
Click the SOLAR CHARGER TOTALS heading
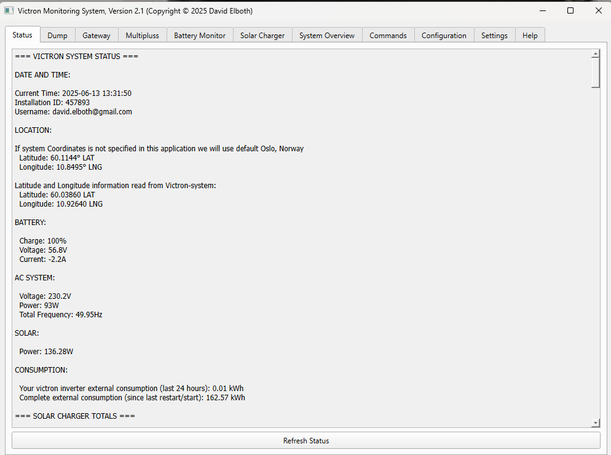tap(75, 416)
